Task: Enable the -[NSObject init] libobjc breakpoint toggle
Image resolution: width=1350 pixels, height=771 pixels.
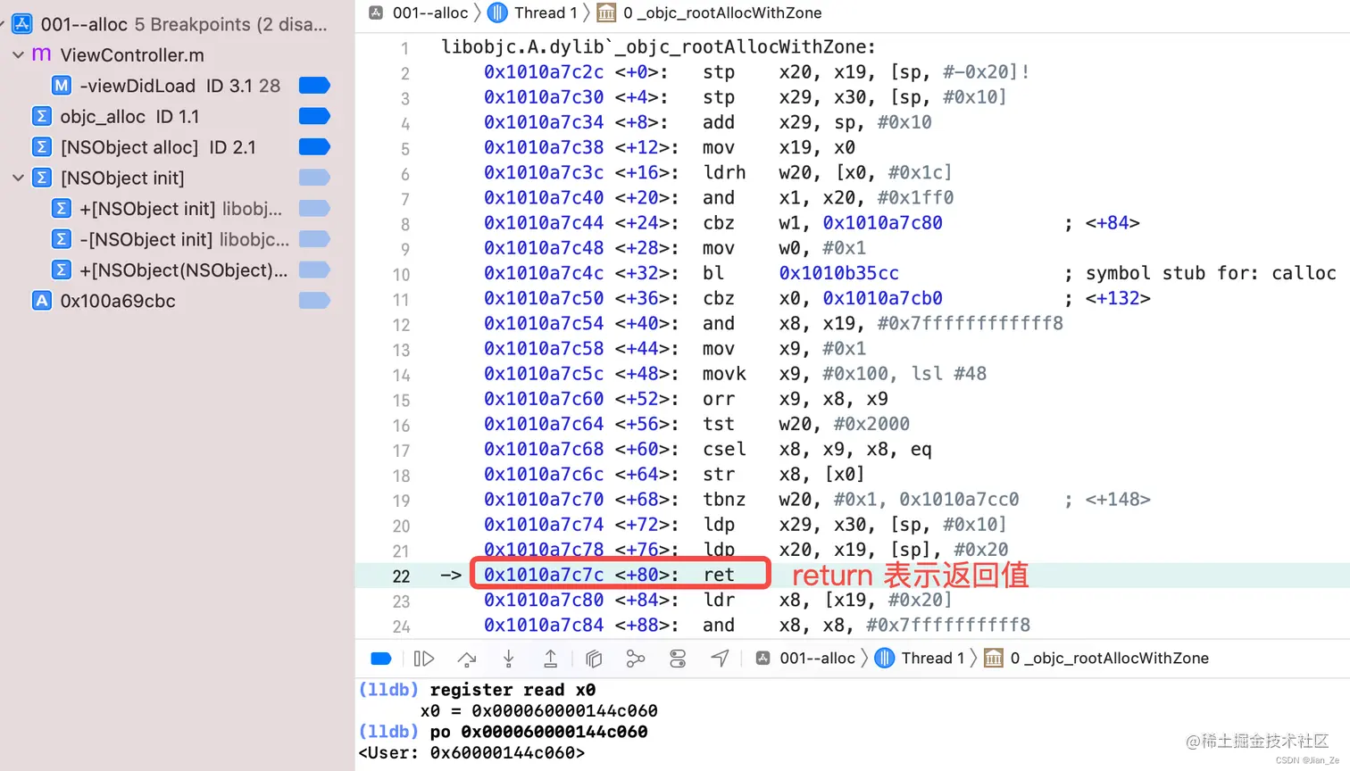Action: pyautogui.click(x=314, y=239)
